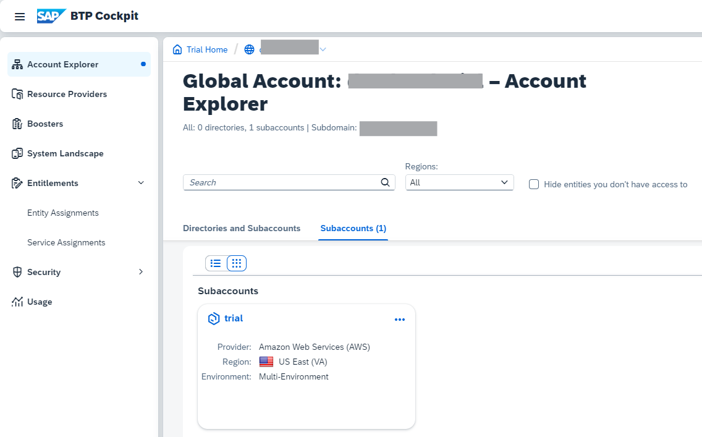The height and width of the screenshot is (437, 702).
Task: Switch to tile grid view
Action: [237, 263]
